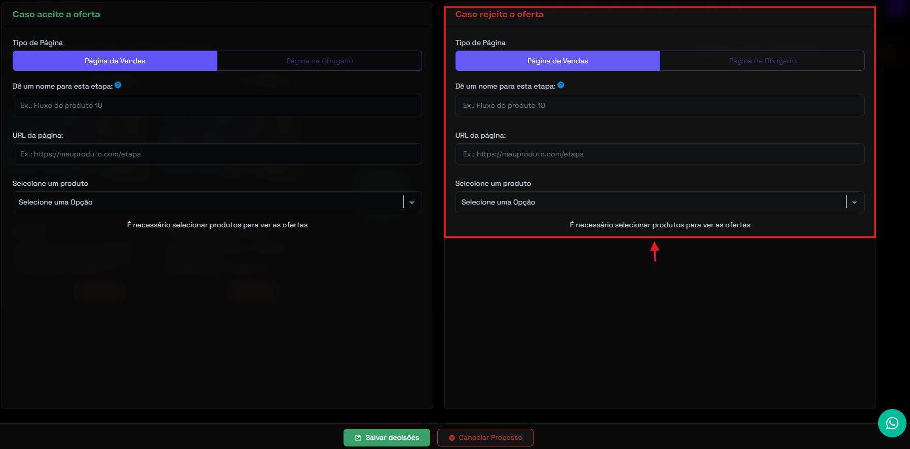Select Página de Vendas under Caso rejeite a oferta
This screenshot has width=910, height=449.
click(x=557, y=61)
